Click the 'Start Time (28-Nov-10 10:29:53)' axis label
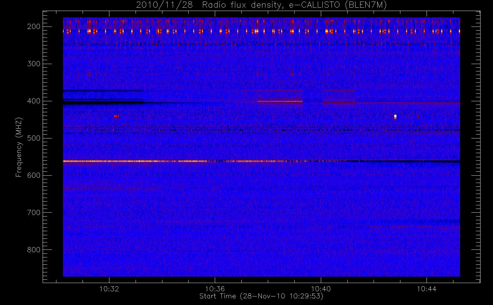The image size is (493, 305). coord(261,296)
